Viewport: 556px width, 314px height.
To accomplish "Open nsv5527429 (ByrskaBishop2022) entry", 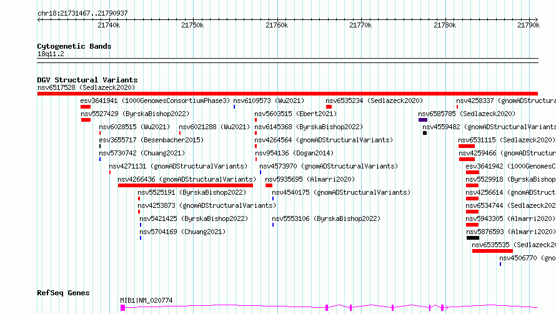I will (x=135, y=114).
